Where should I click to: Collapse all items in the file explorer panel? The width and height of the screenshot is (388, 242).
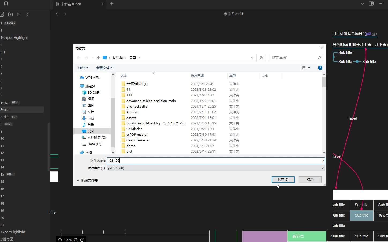coord(28,14)
